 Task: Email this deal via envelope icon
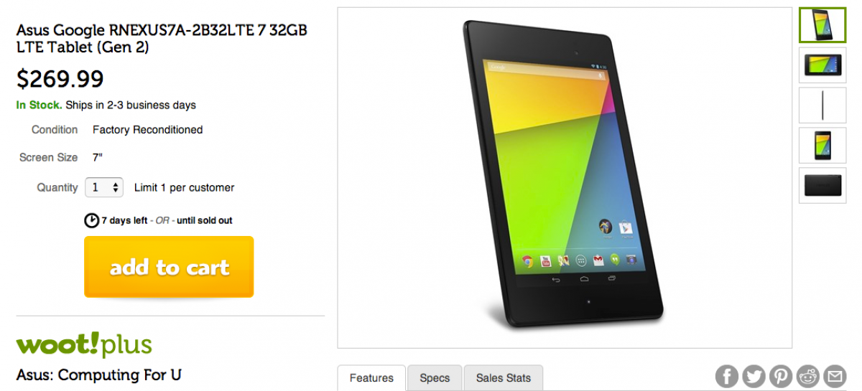coord(834,375)
